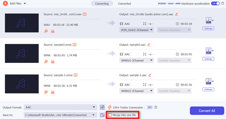Open AAC format icon for sample-1 output

209,82
